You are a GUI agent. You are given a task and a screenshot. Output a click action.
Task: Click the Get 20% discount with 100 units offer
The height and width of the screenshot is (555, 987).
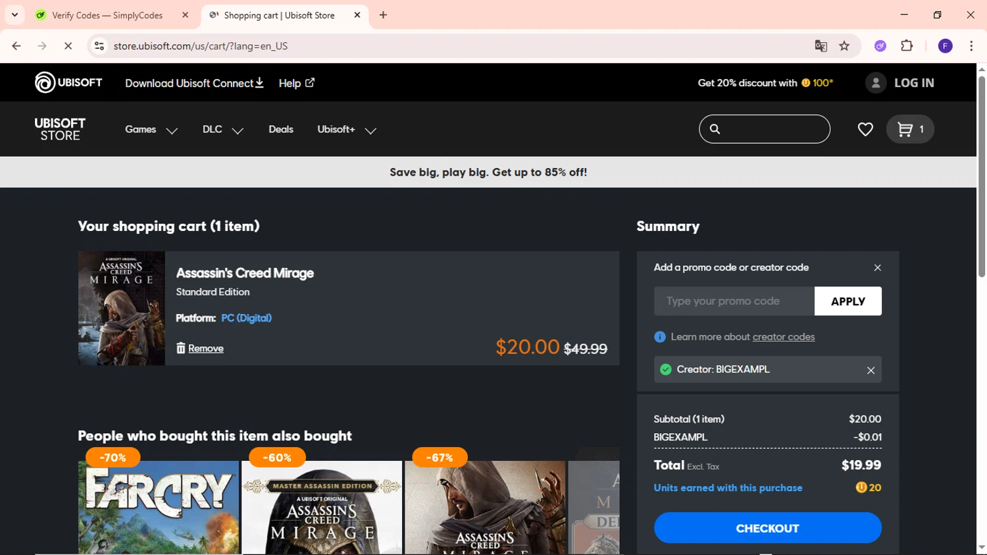point(765,83)
